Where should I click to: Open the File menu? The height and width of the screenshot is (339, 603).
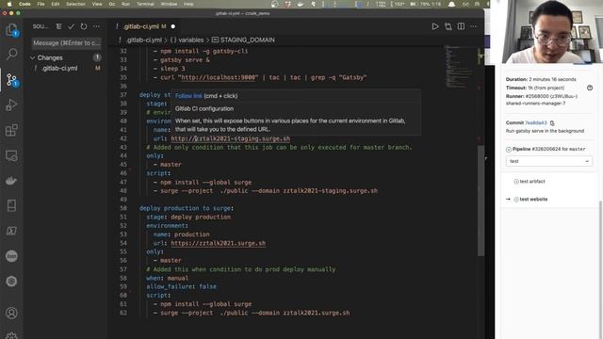point(41,4)
